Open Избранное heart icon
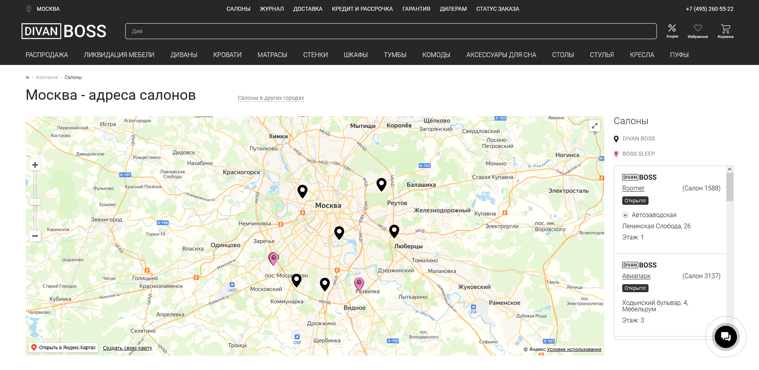The width and height of the screenshot is (759, 370). click(698, 31)
